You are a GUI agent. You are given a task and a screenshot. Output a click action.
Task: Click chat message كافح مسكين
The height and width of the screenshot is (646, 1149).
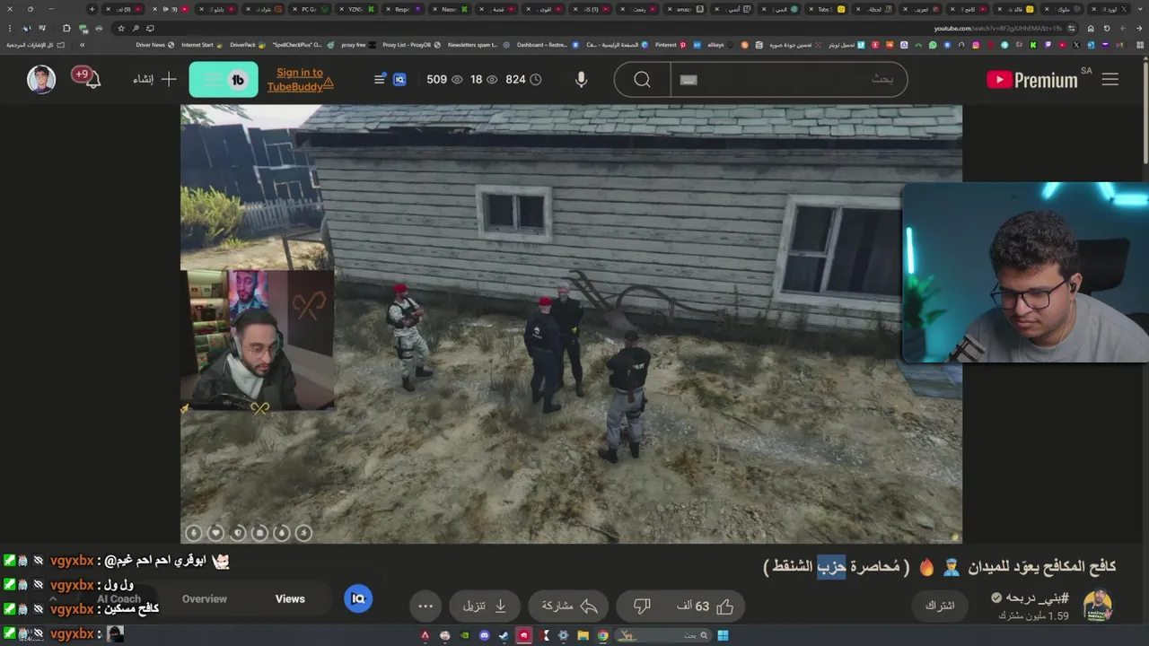click(132, 608)
